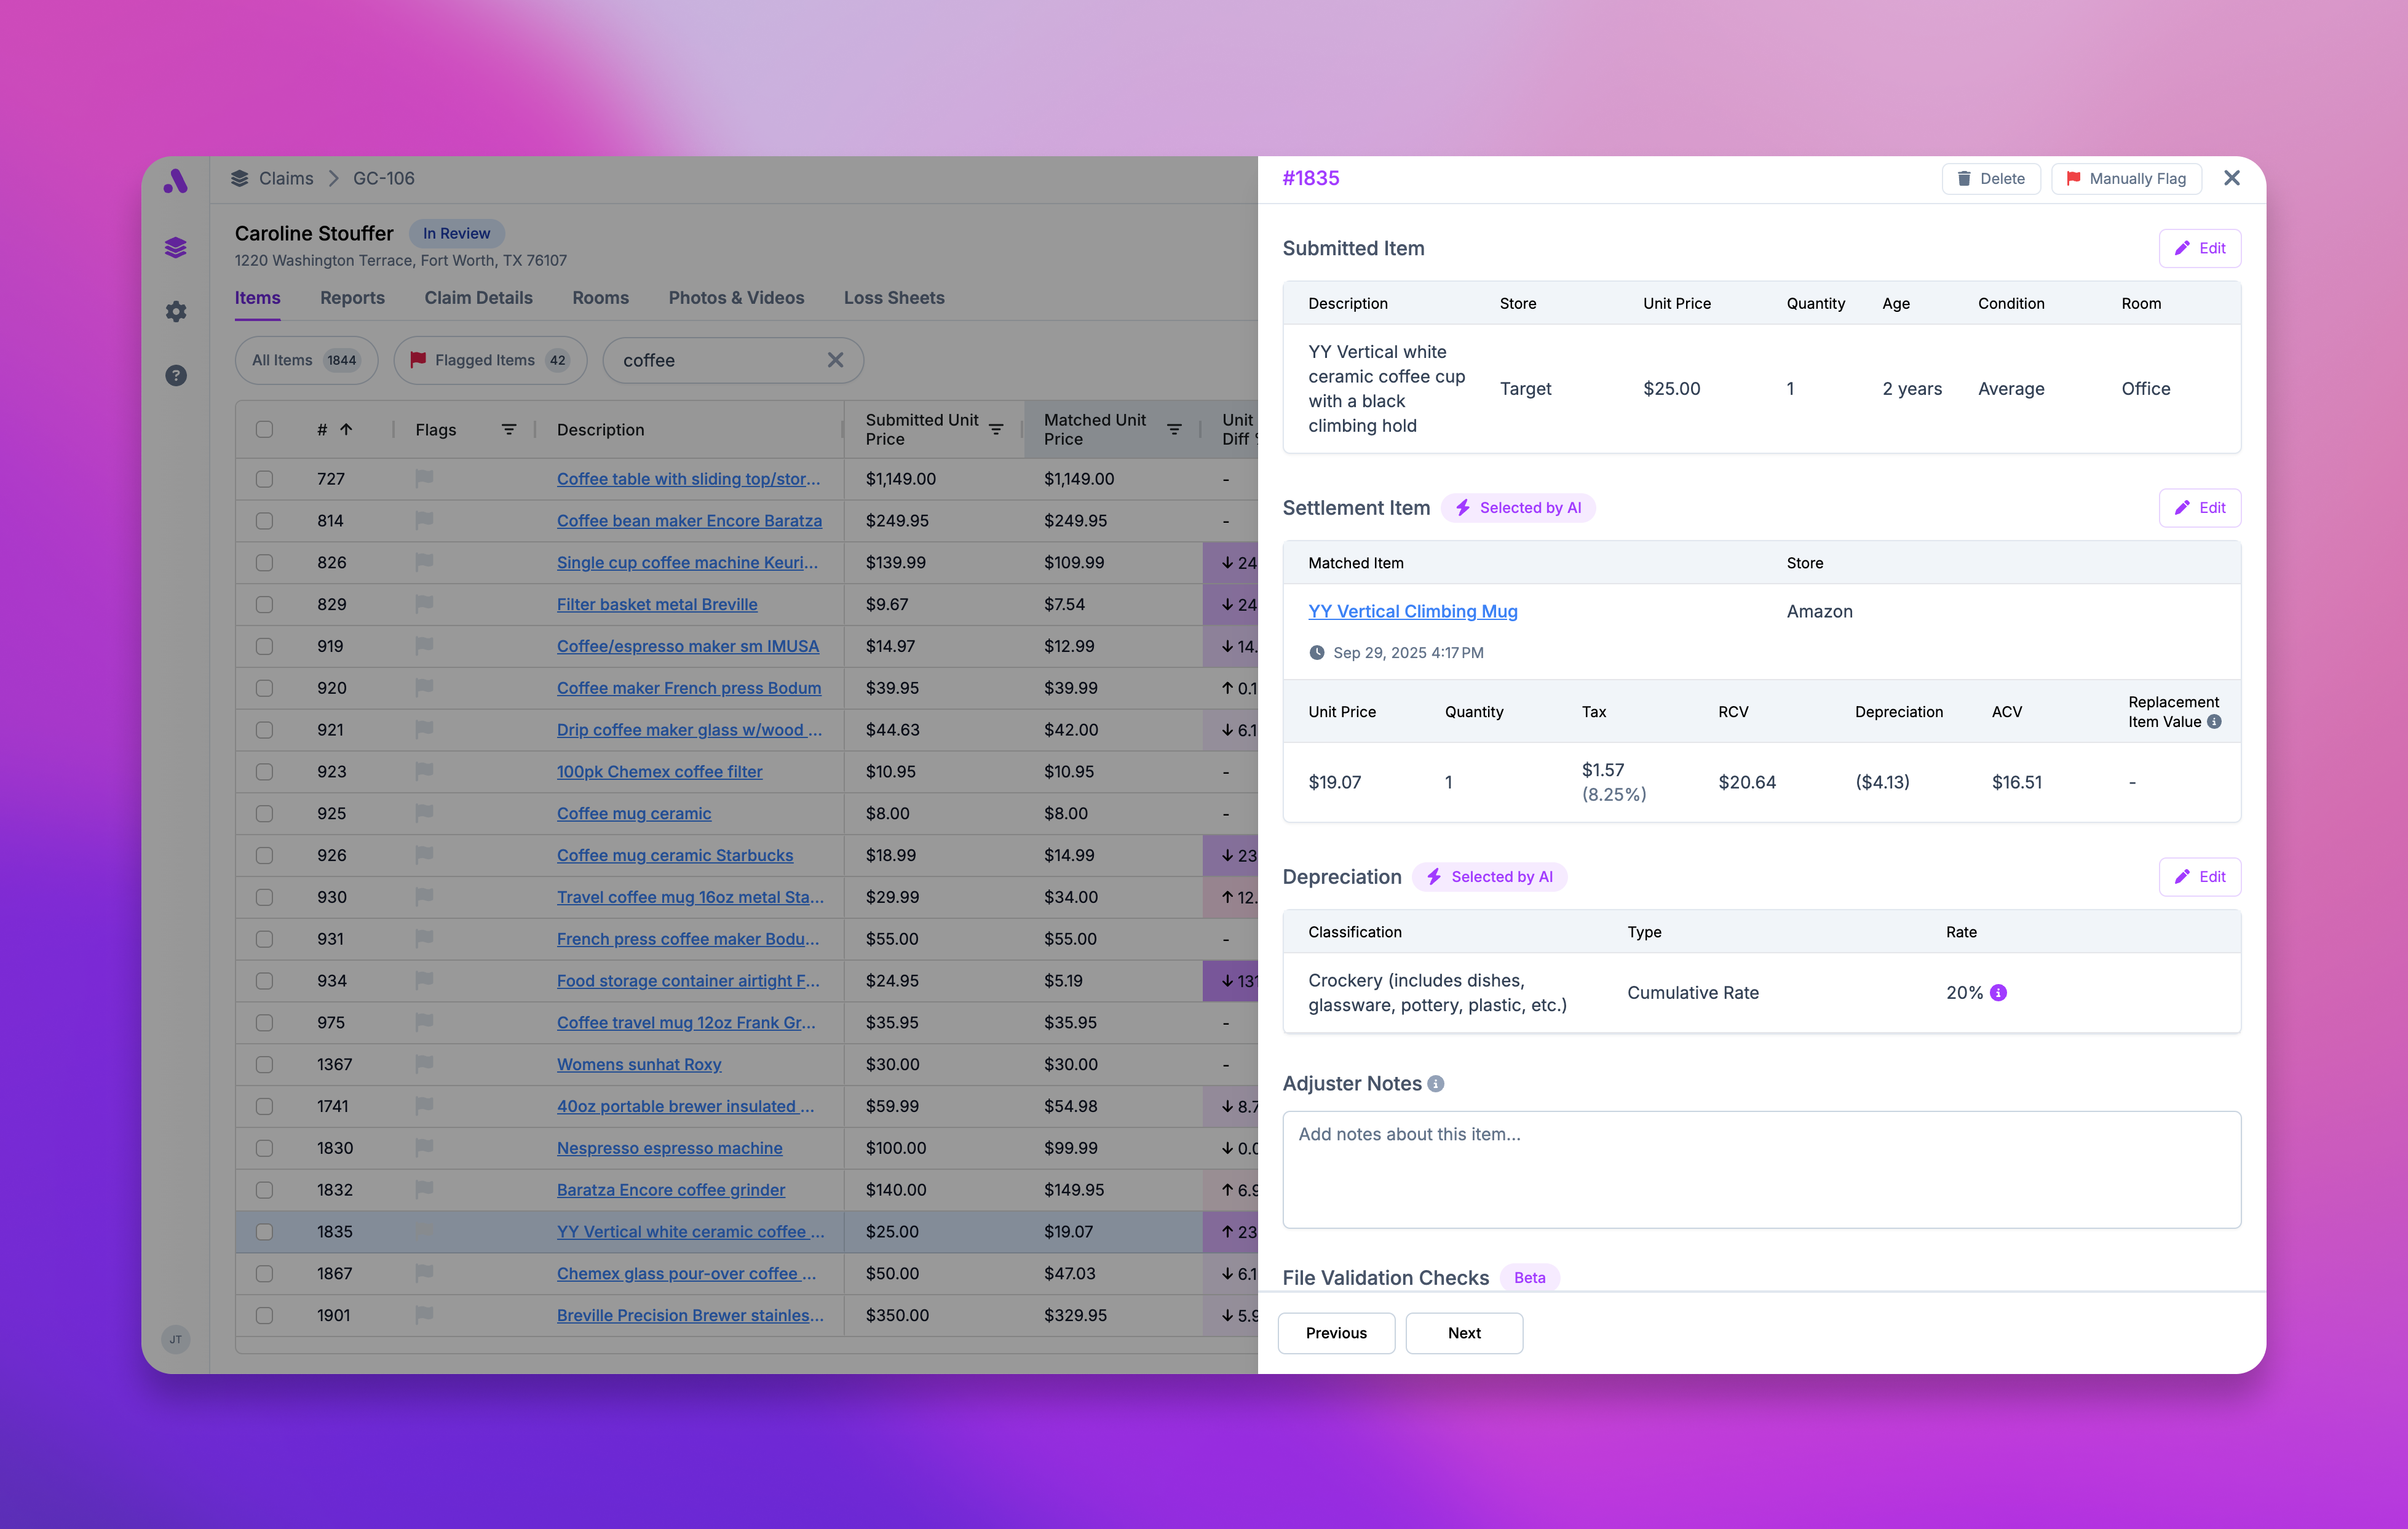Open the Loss Sheets tab
The height and width of the screenshot is (1529, 2408).
click(893, 298)
